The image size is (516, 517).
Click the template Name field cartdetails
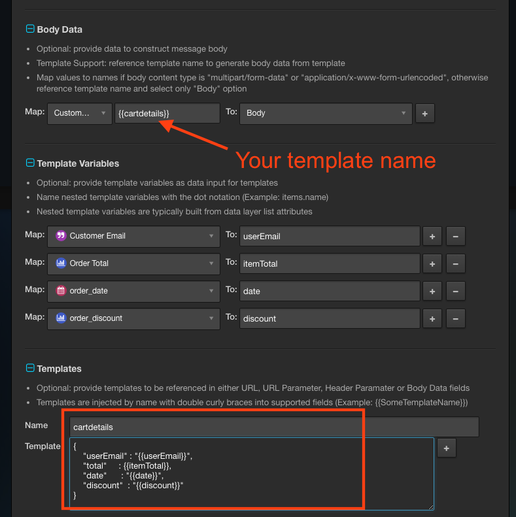pyautogui.click(x=274, y=427)
